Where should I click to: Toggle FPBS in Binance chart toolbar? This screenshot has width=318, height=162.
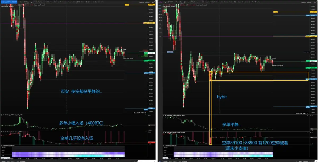[x=78, y=2]
